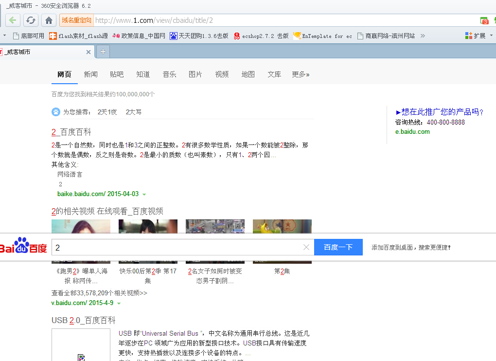Screen dimensions: 496x361
Task: Click the 天天团购 Baidu paw favicon
Action: pos(173,36)
